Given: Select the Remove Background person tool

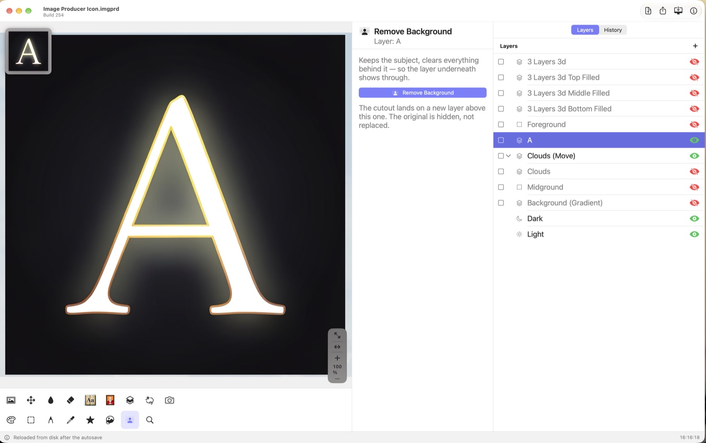Looking at the screenshot, I should click(x=130, y=420).
